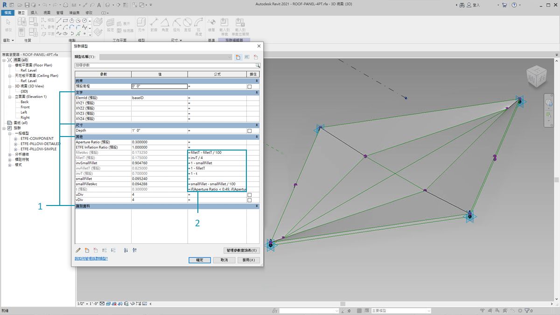Open the type name dropdown

(x=229, y=57)
